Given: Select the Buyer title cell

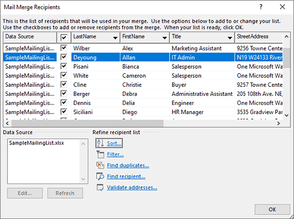Looking at the screenshot, I should [202, 85].
